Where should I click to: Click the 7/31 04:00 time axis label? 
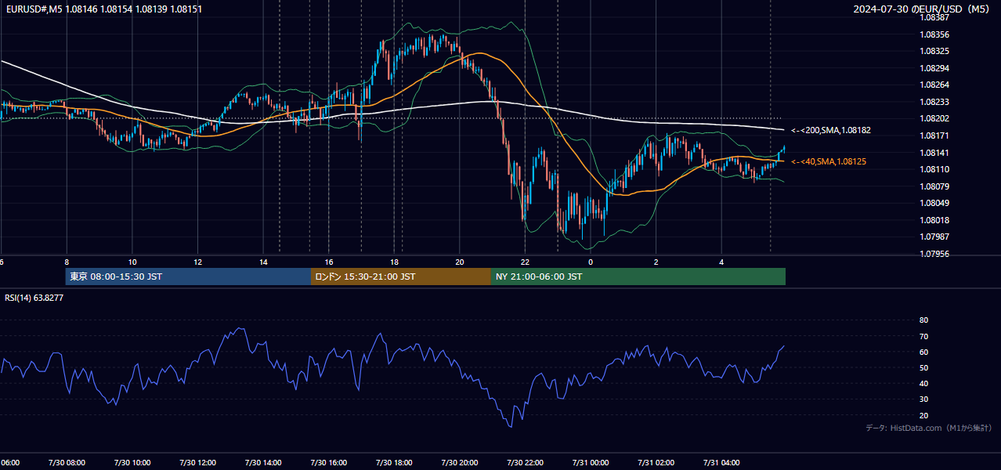pyautogui.click(x=722, y=463)
